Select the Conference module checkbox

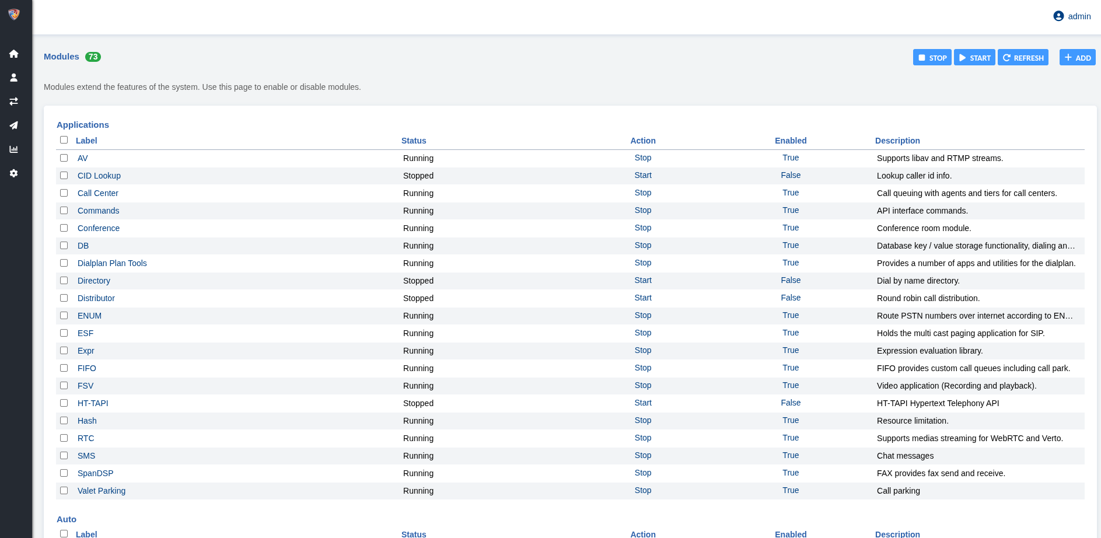click(x=64, y=228)
